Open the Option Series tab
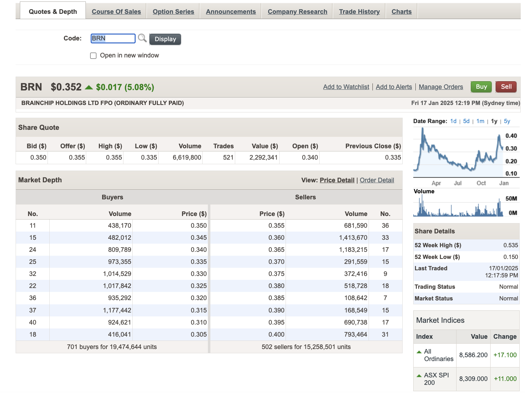The width and height of the screenshot is (525, 393). (173, 12)
